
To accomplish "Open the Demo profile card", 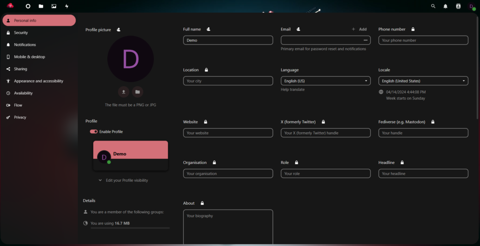I will pyautogui.click(x=131, y=156).
